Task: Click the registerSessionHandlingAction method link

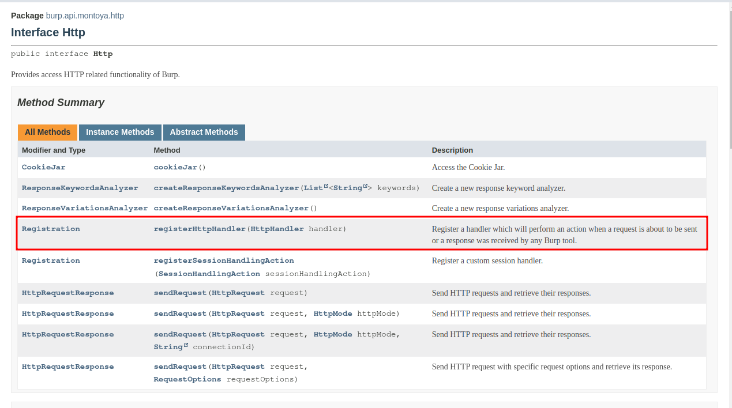Action: [x=224, y=260]
